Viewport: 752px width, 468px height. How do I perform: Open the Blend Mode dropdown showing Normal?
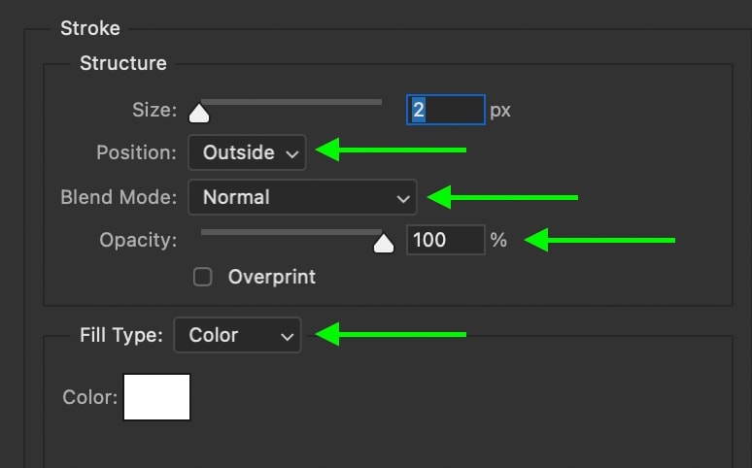tap(302, 197)
